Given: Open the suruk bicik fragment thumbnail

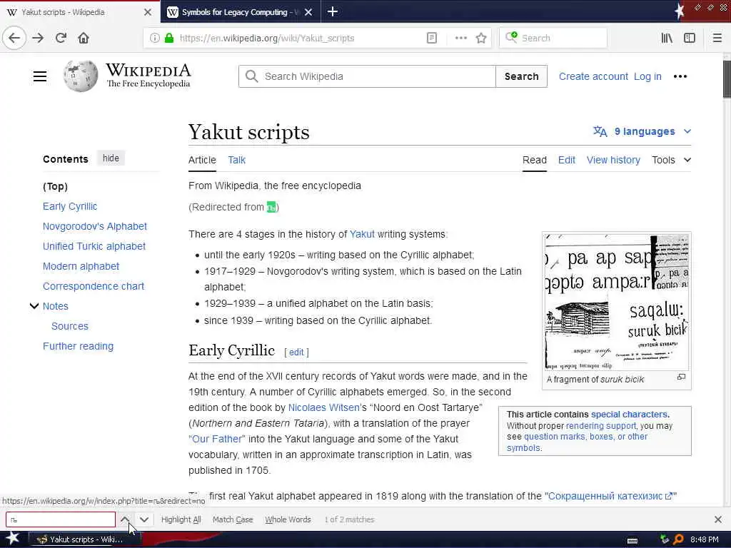Looking at the screenshot, I should (x=616, y=302).
